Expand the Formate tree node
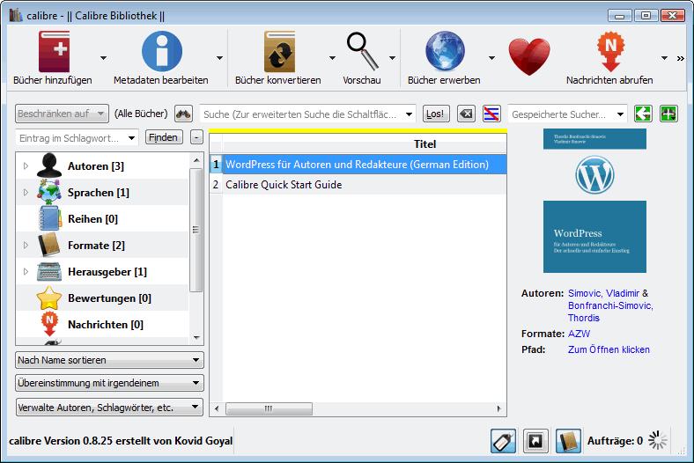The image size is (694, 463). point(26,245)
